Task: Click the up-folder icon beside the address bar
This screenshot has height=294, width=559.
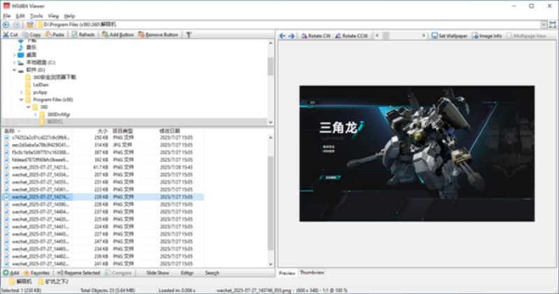Action: (x=30, y=24)
